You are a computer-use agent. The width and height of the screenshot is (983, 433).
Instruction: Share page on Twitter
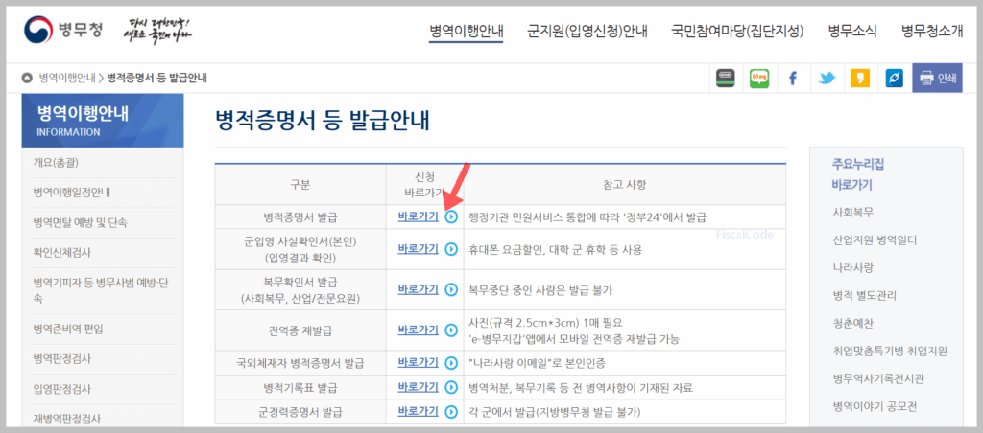pyautogui.click(x=827, y=79)
